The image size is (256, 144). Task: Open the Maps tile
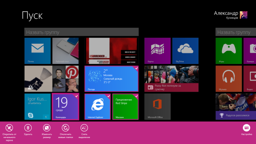[x=157, y=51]
